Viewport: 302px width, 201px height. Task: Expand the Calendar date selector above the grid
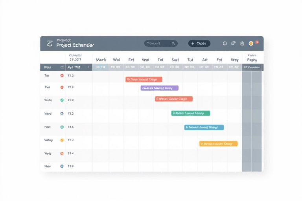[75, 58]
